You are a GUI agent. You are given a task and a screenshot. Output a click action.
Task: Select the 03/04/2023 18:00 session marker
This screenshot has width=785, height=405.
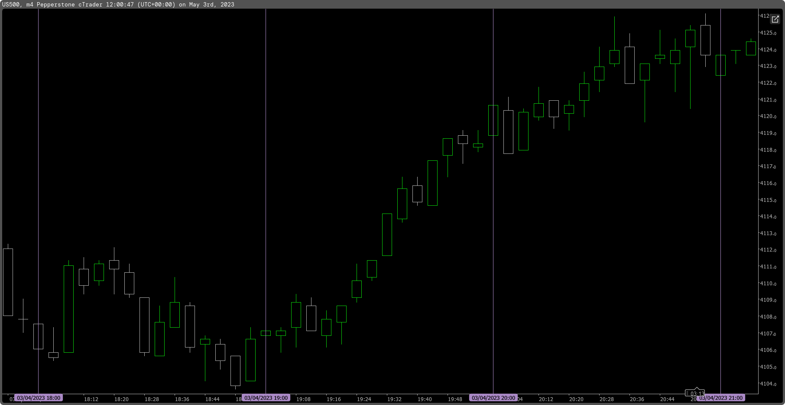(x=39, y=398)
